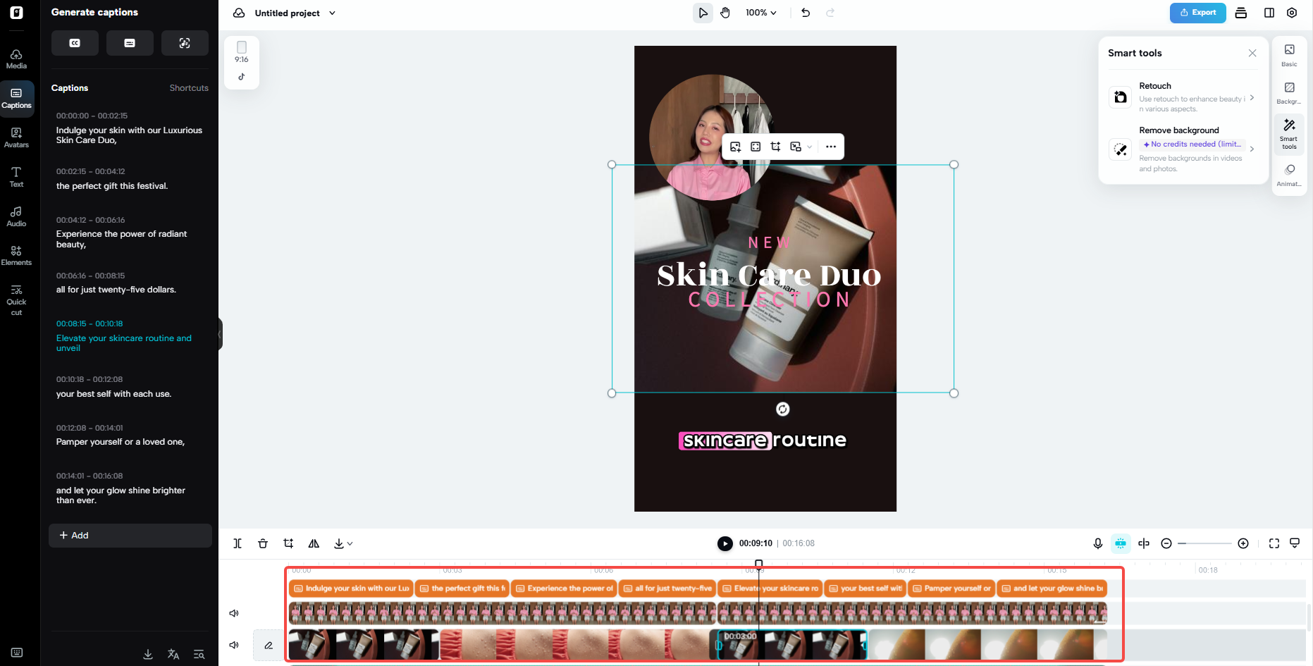
Task: Start voiceover with the microphone icon
Action: click(x=1097, y=543)
